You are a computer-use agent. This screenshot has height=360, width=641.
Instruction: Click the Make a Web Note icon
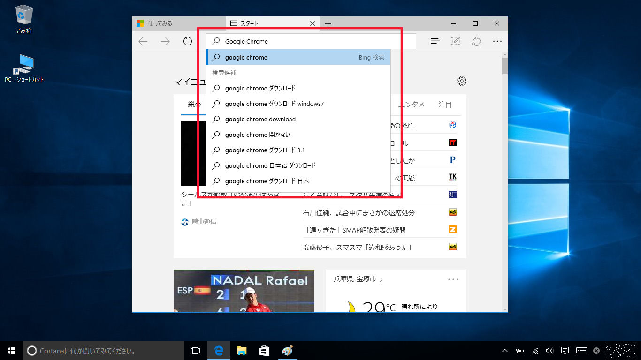pyautogui.click(x=456, y=41)
